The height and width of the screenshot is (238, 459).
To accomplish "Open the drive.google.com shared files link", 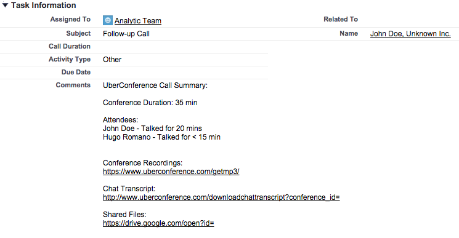I will (158, 223).
